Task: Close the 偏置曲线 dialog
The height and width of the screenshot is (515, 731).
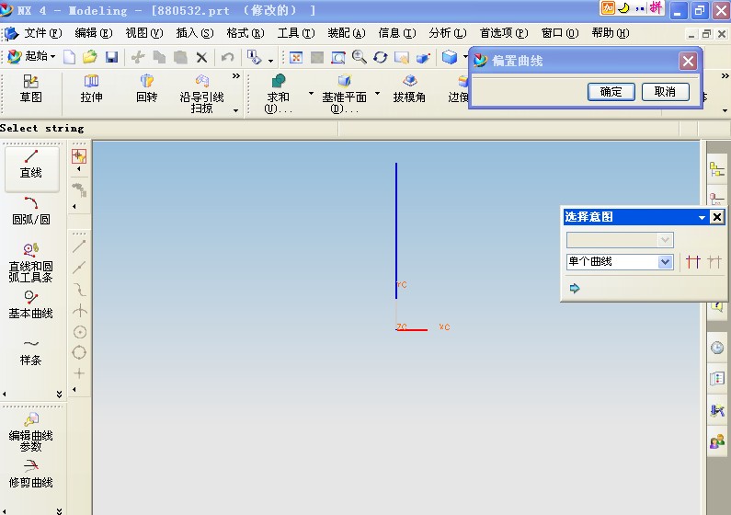Action: 688,61
